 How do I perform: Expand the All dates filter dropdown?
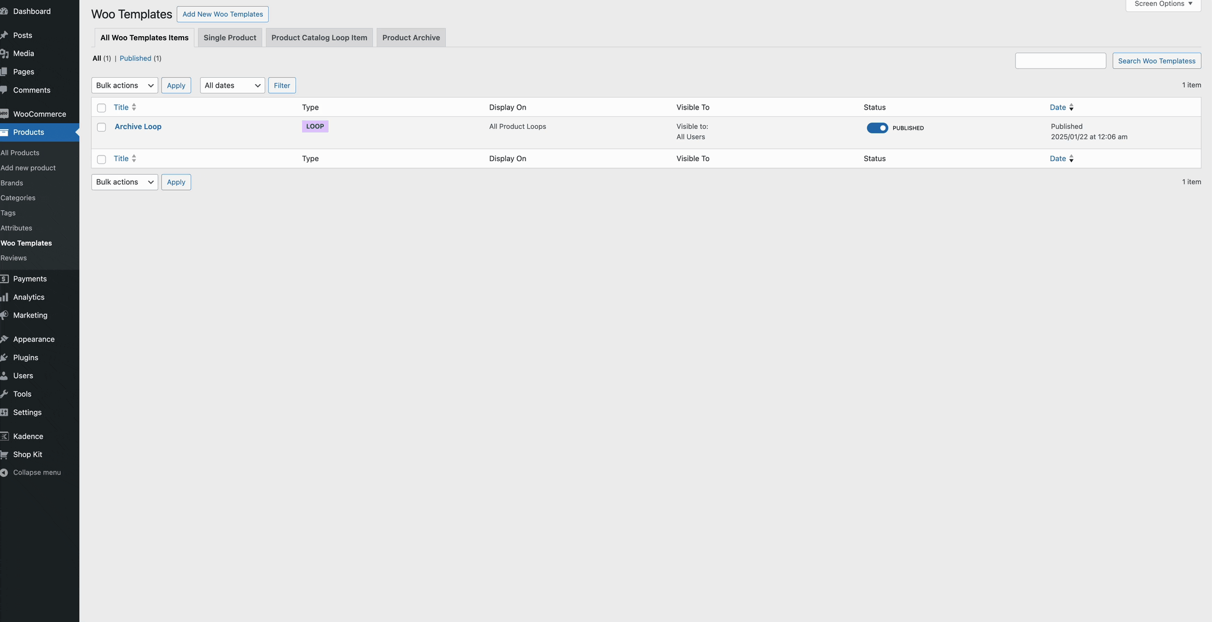232,85
